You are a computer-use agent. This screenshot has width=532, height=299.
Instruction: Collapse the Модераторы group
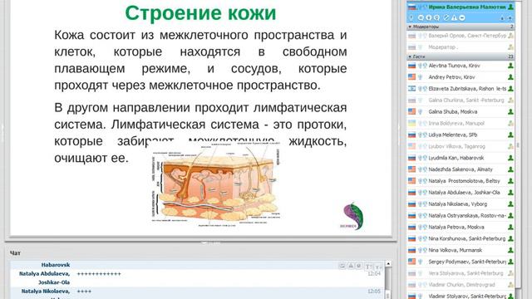click(410, 27)
